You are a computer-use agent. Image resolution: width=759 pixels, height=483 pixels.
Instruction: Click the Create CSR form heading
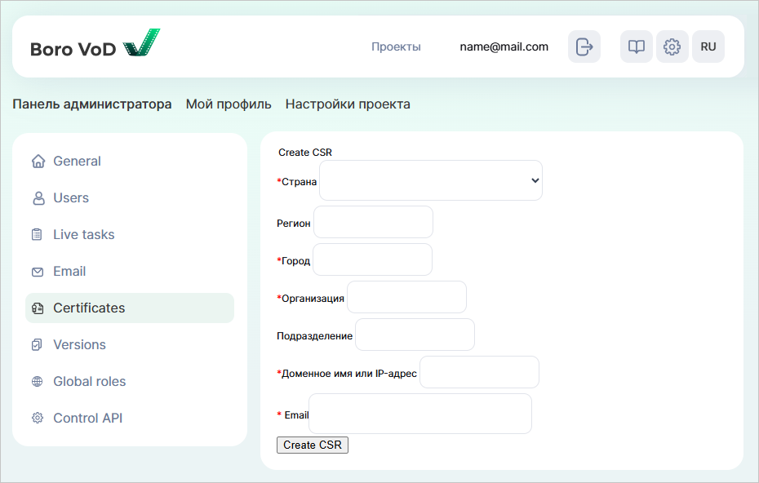coord(305,153)
